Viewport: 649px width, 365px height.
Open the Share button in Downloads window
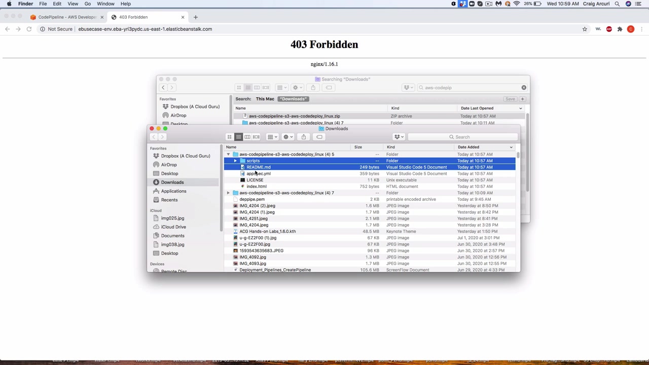[304, 137]
